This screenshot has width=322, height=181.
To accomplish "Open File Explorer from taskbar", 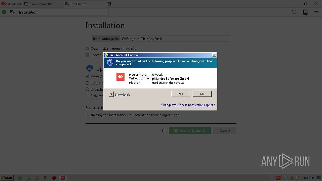I will tap(28, 178).
